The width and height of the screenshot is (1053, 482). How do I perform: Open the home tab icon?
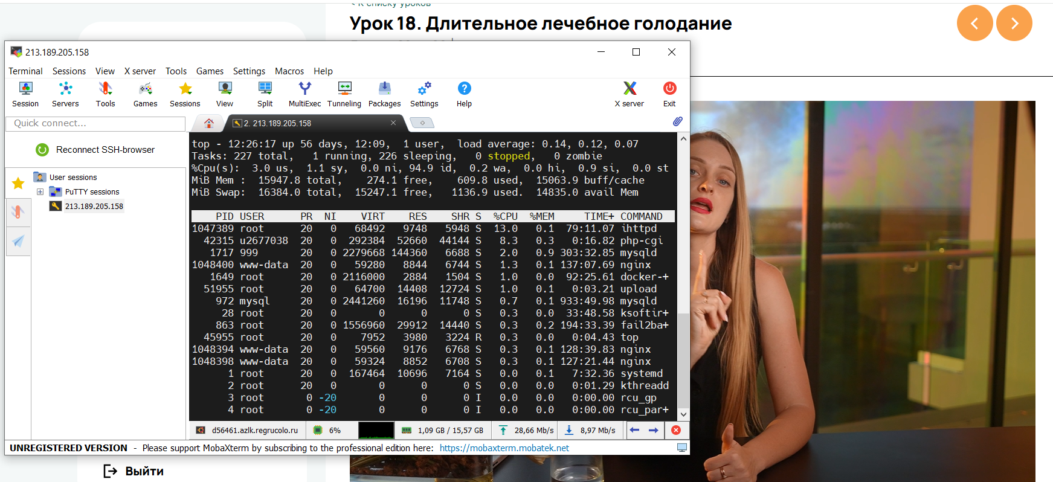point(209,123)
